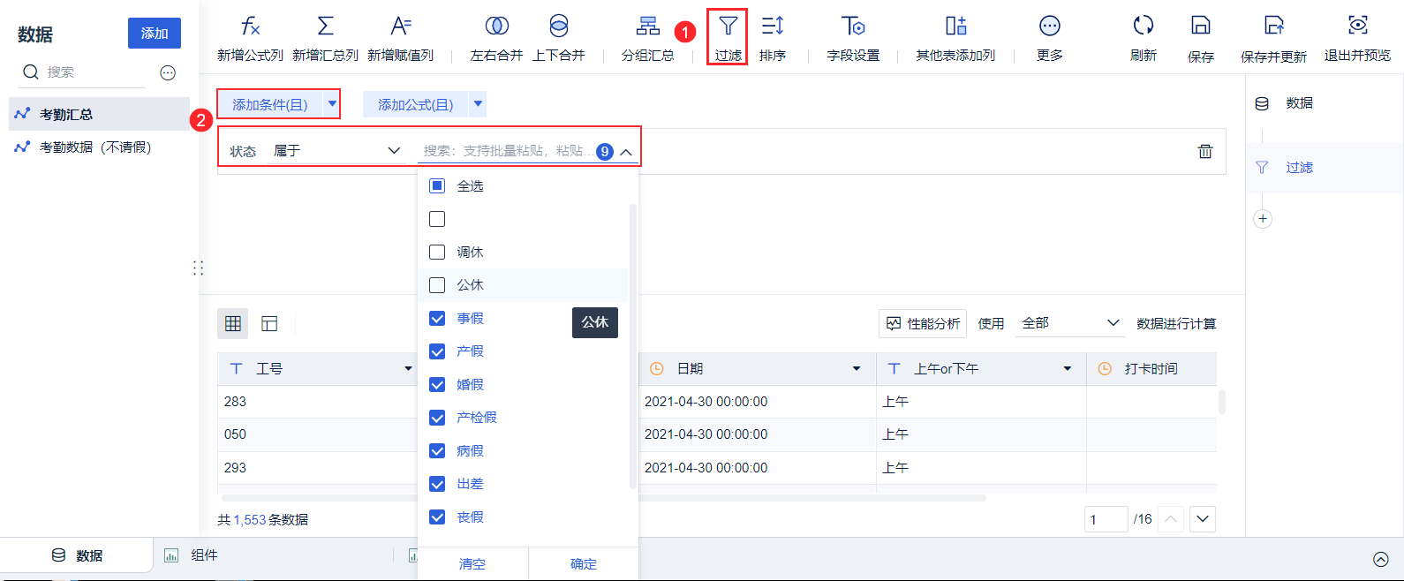Open the 属于 operator dropdown
The height and width of the screenshot is (581, 1404).
[336, 151]
